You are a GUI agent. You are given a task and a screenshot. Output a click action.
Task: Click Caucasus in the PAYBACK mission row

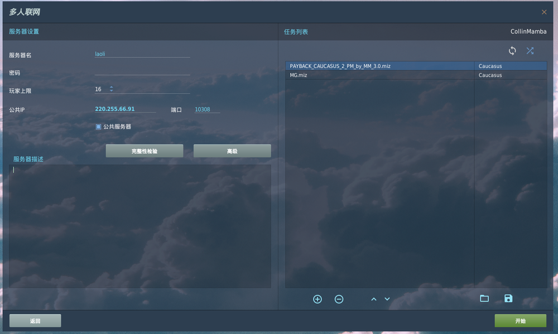point(490,66)
